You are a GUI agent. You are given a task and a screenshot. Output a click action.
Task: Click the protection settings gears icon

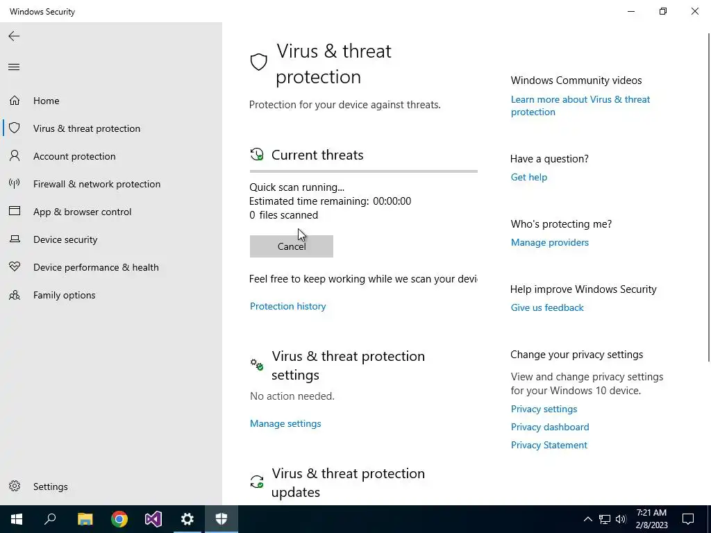257,364
